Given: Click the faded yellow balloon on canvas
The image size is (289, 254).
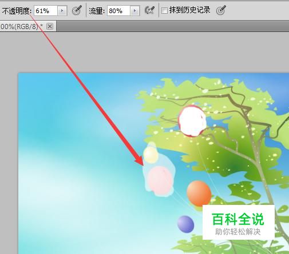Looking at the screenshot, I should [x=151, y=155].
